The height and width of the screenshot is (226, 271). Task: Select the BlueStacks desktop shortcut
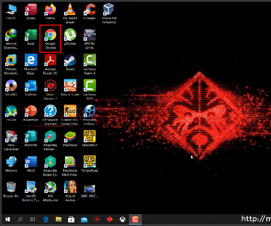click(70, 139)
